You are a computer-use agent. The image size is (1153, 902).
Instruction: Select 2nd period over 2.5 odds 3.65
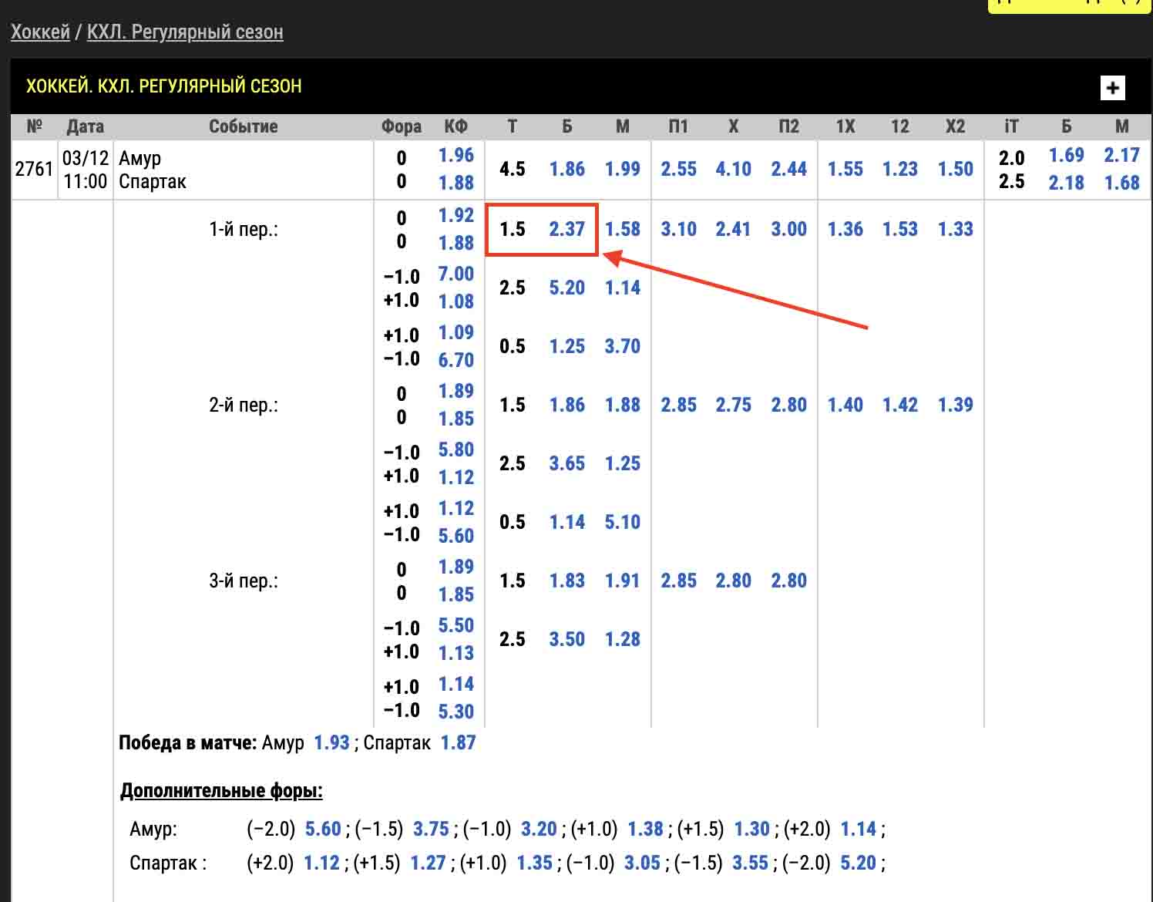point(567,463)
